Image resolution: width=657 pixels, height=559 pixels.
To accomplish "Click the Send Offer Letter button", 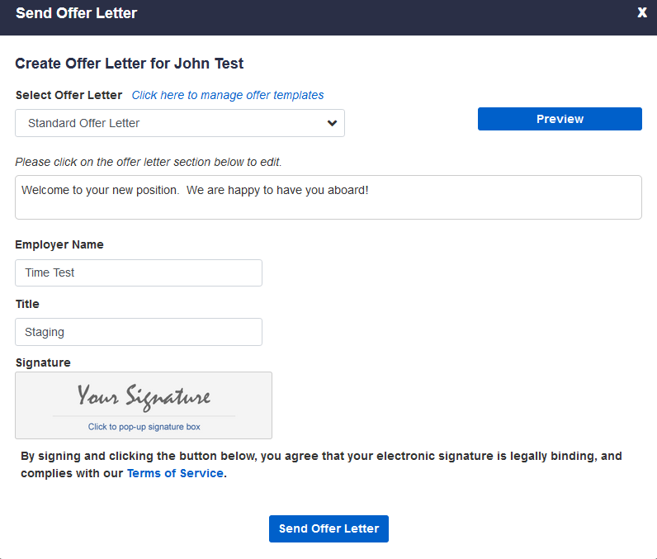I will tap(328, 528).
